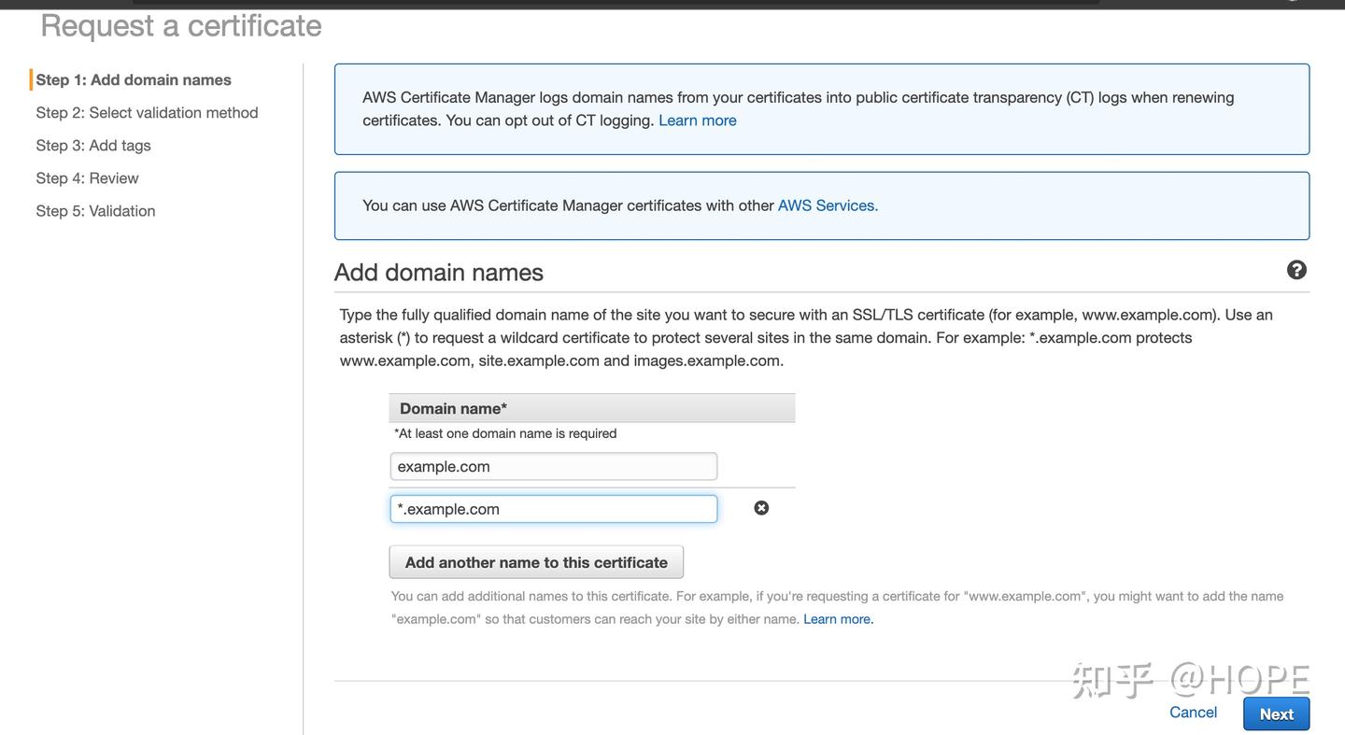
Task: Open Learn more link about CT logging
Action: tap(697, 120)
